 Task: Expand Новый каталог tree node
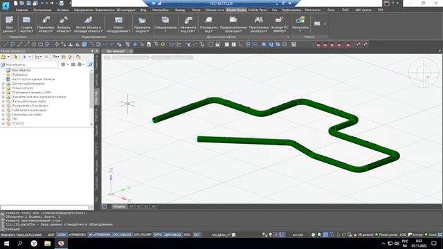pyautogui.click(x=3, y=88)
